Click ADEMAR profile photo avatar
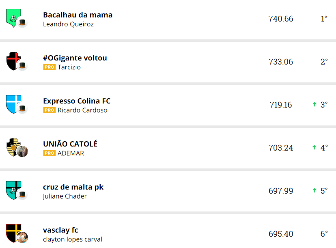Screen dimensions: 336x248 (22, 151)
